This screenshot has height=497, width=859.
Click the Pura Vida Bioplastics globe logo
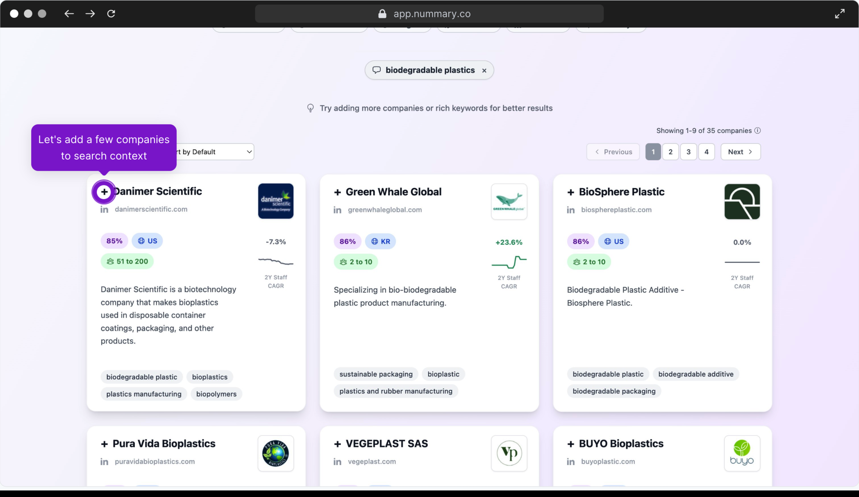pyautogui.click(x=276, y=454)
